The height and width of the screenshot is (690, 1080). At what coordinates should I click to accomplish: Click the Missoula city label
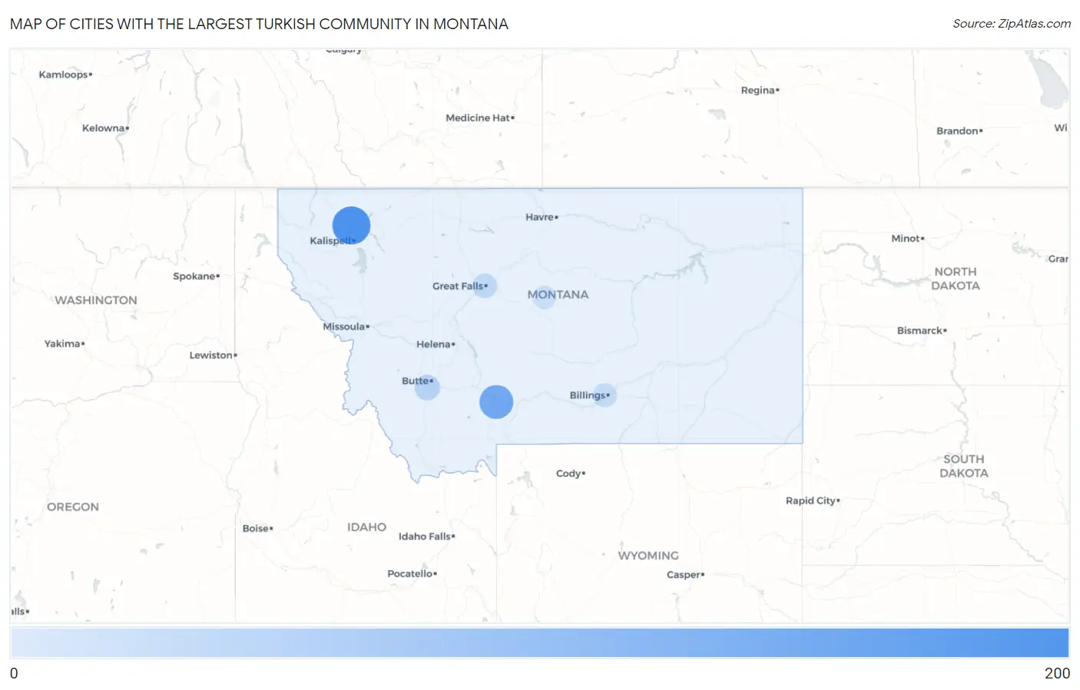(346, 327)
